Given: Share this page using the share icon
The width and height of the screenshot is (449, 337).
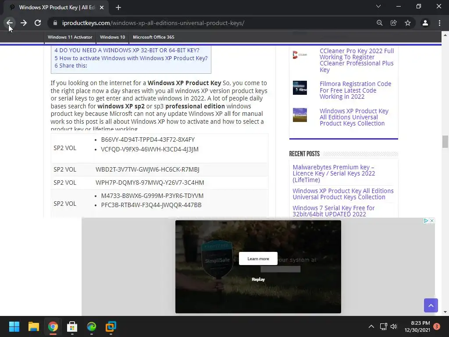Looking at the screenshot, I should [394, 23].
